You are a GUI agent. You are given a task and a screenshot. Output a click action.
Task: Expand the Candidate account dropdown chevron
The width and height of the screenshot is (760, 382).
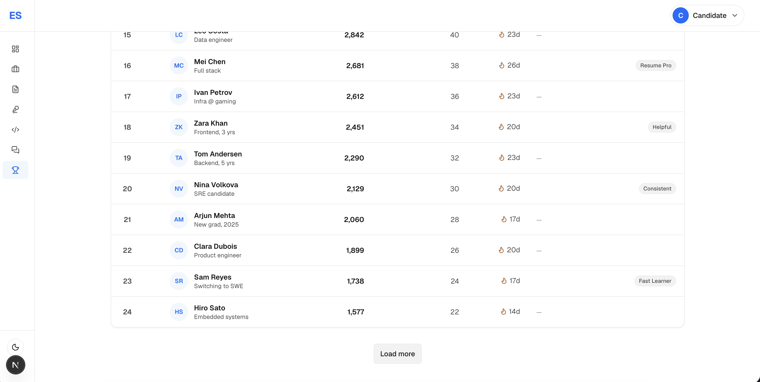tap(735, 15)
